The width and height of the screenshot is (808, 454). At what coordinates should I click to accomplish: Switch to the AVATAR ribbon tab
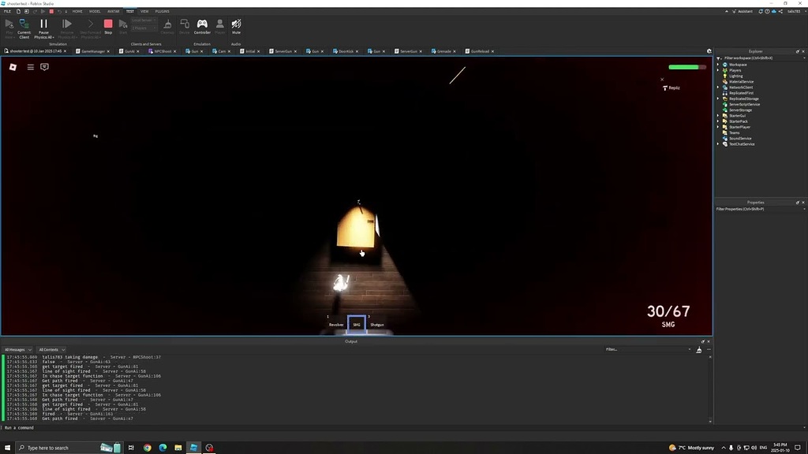point(114,11)
